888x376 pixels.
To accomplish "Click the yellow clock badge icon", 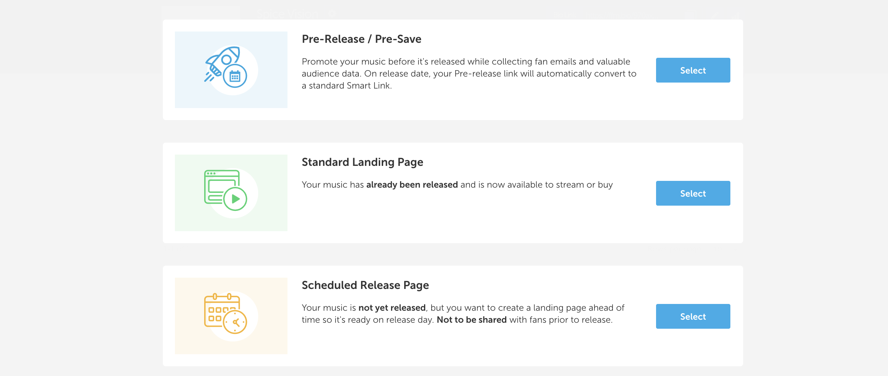I will click(x=235, y=322).
